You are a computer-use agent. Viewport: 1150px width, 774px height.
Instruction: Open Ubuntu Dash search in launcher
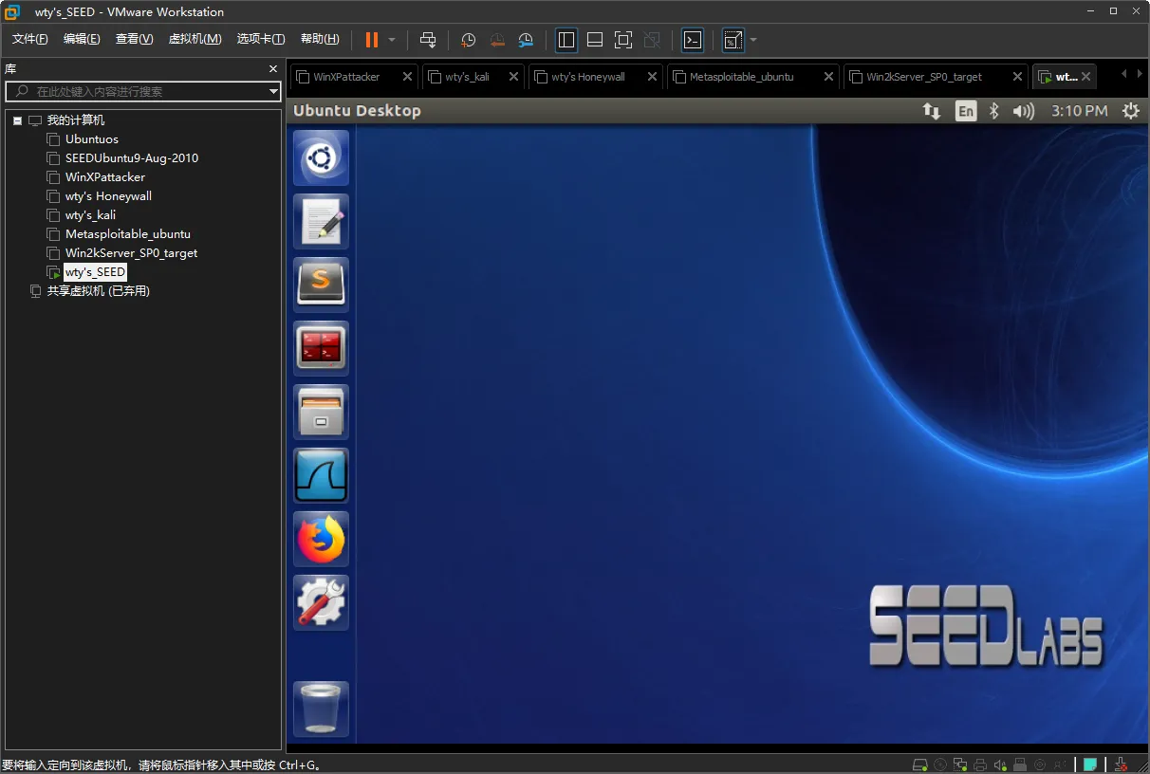click(321, 157)
